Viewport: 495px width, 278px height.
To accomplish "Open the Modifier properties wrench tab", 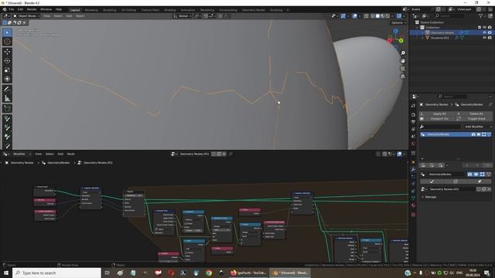I will click(x=413, y=170).
